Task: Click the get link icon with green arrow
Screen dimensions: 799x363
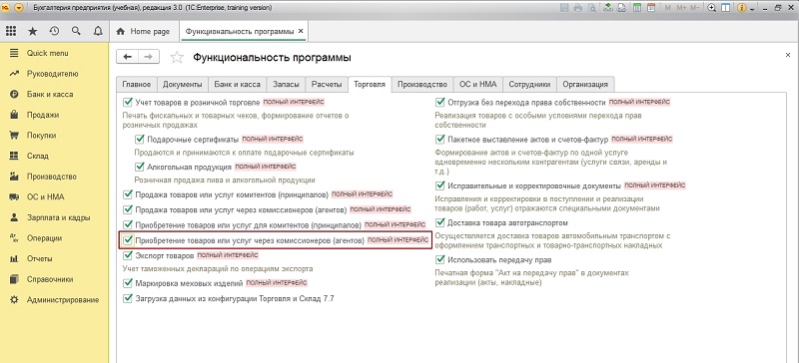Action: [x=608, y=8]
